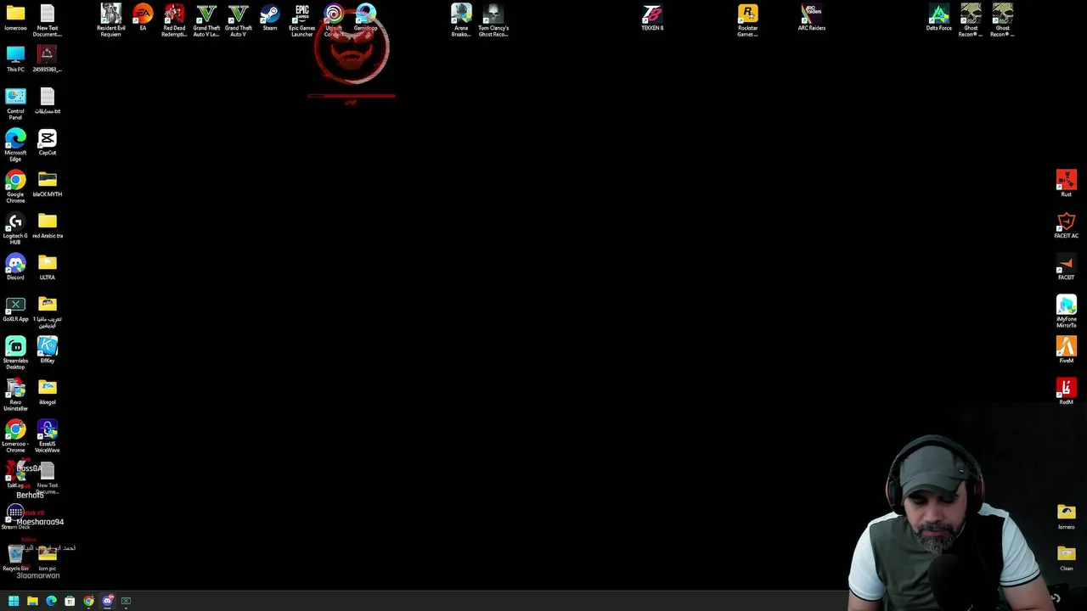Screen dimensions: 1087x611
Task: Open the 245935363 image file
Action: tap(48, 59)
